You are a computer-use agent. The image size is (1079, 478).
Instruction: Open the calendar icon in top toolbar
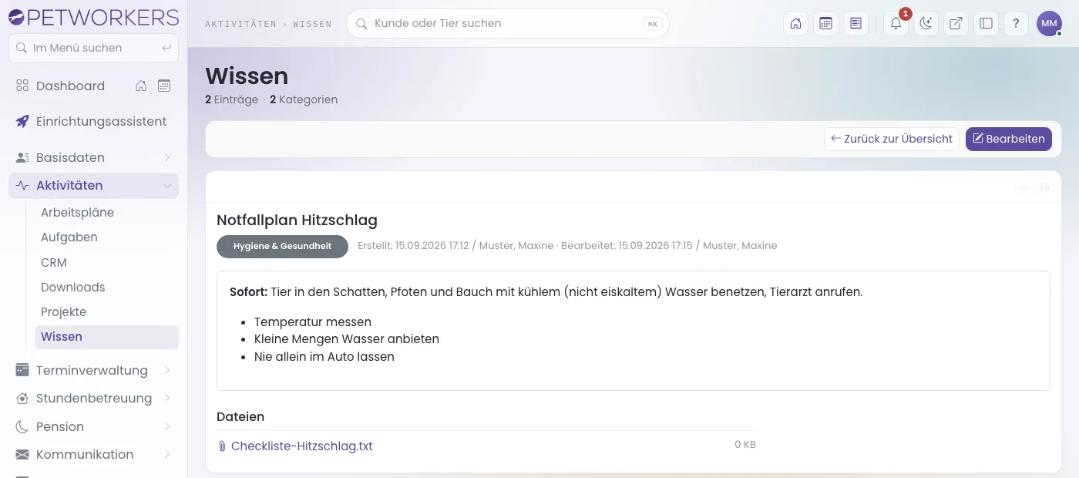point(825,24)
